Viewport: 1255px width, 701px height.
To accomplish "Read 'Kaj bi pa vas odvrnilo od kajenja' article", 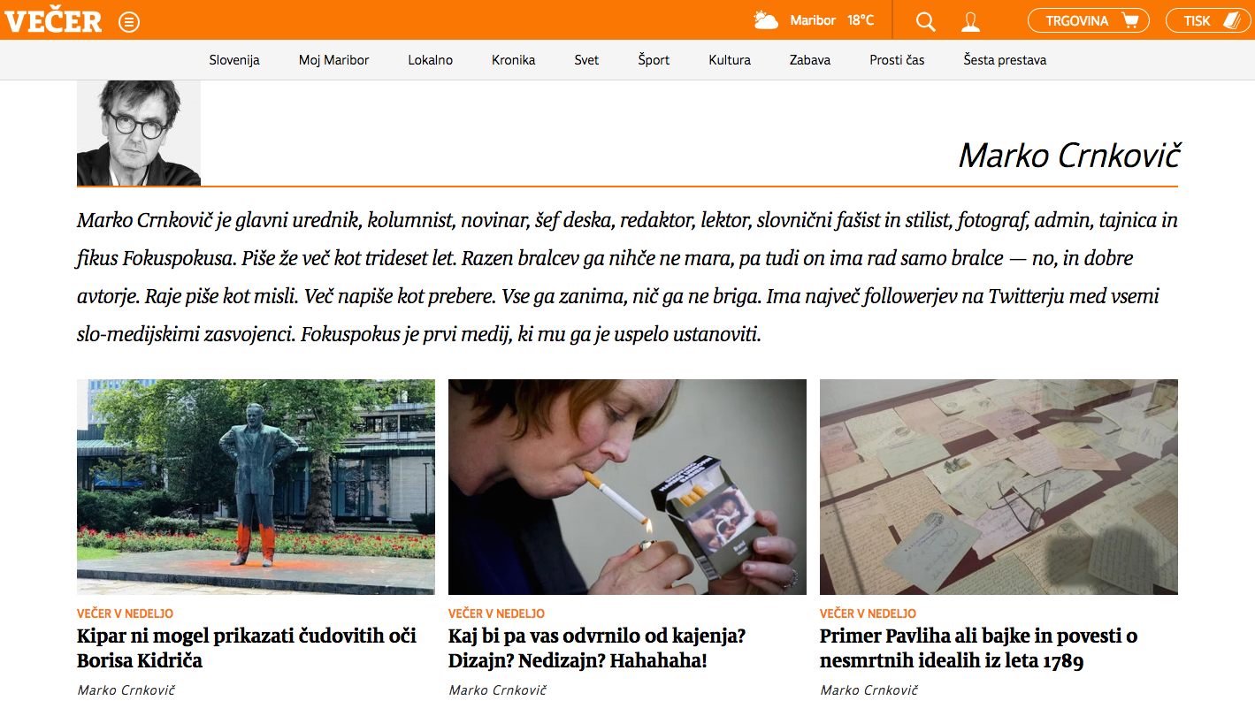I will pyautogui.click(x=597, y=648).
